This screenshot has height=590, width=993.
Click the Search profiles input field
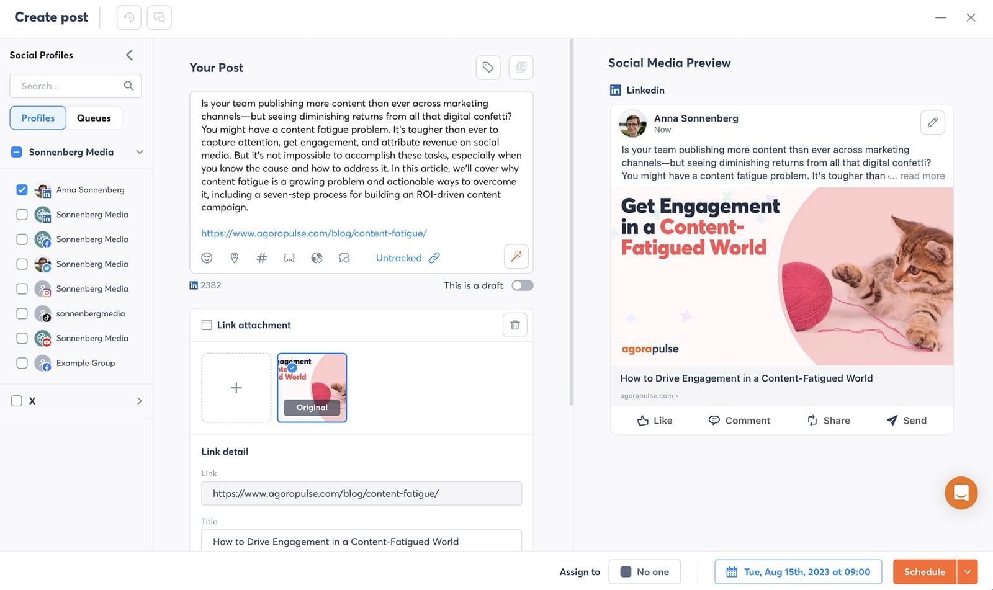coord(76,86)
